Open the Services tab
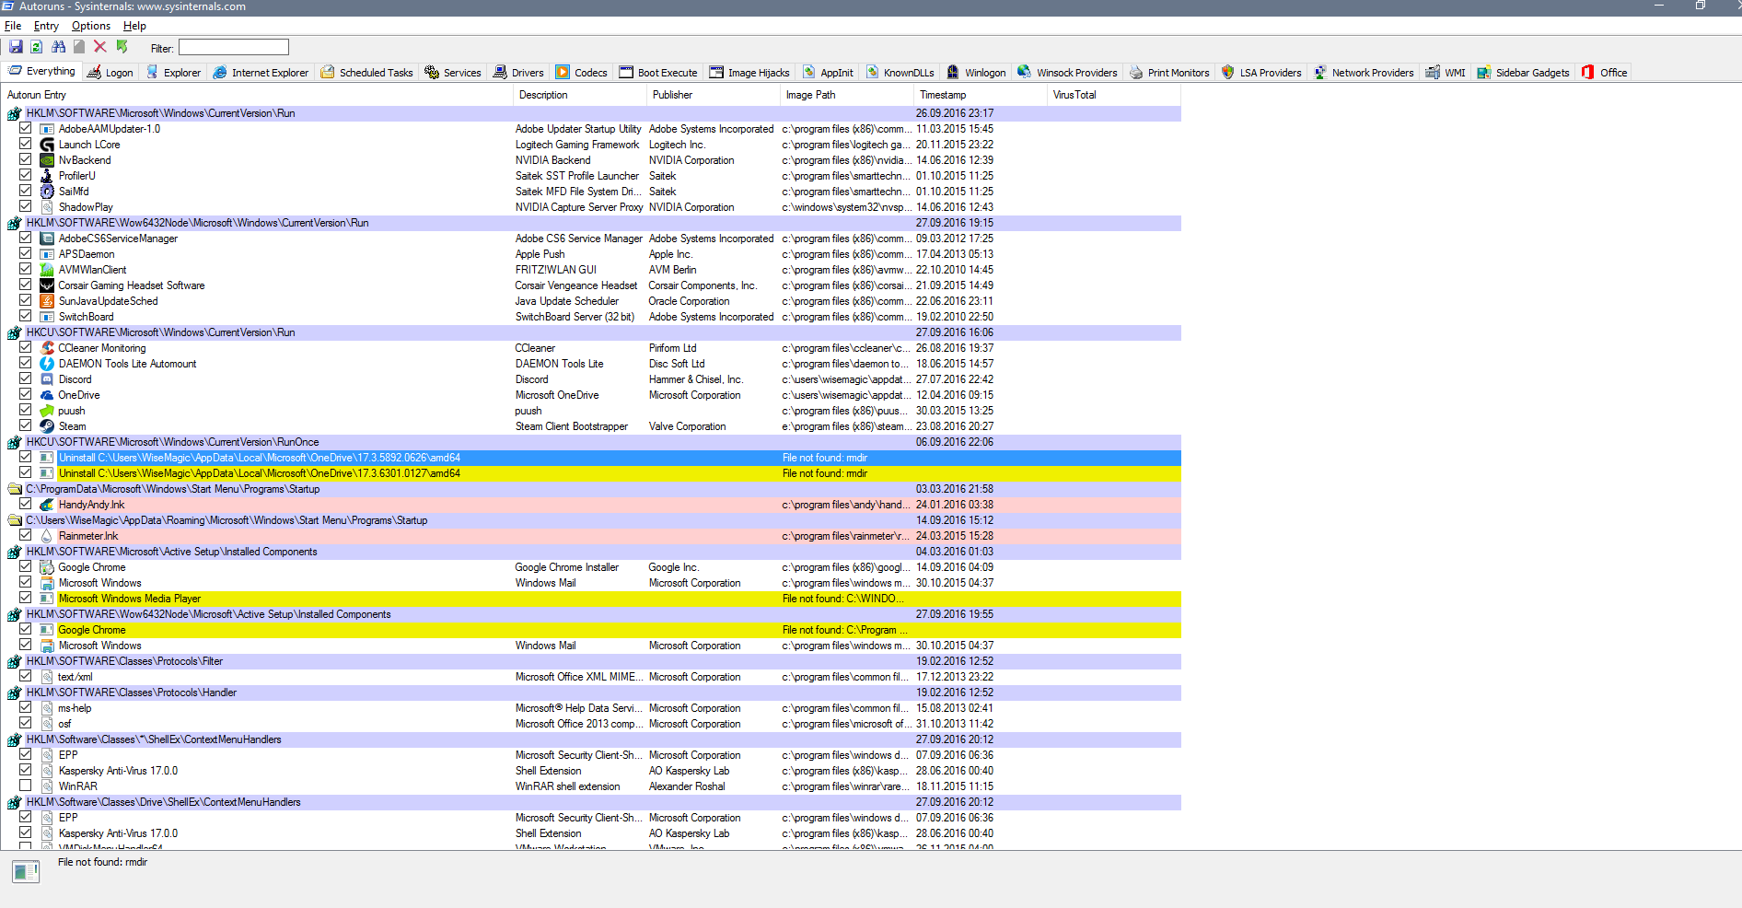The width and height of the screenshot is (1742, 908). (x=453, y=73)
